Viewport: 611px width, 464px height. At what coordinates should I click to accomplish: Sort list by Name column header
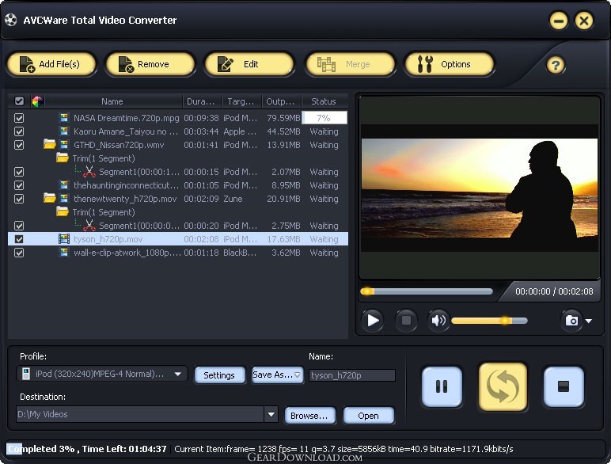click(112, 101)
